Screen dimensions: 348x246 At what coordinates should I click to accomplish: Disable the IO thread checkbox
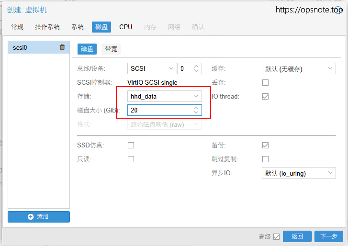coord(265,96)
